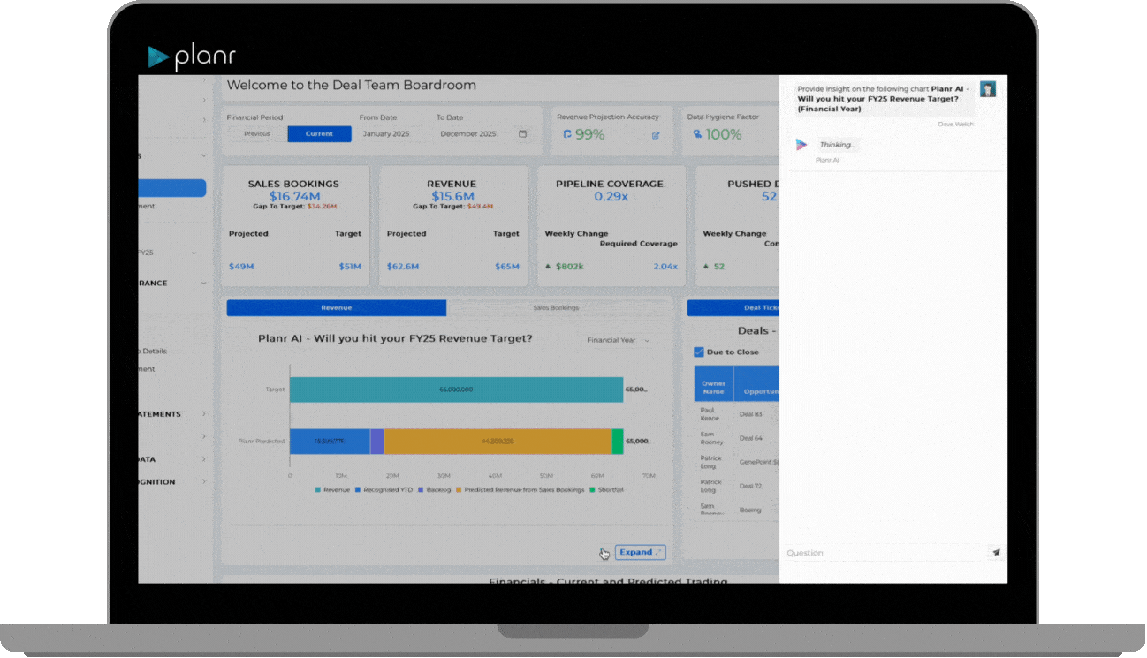Switch to the Sales Bookings tab
Viewport: 1147px width, 658px height.
(557, 308)
